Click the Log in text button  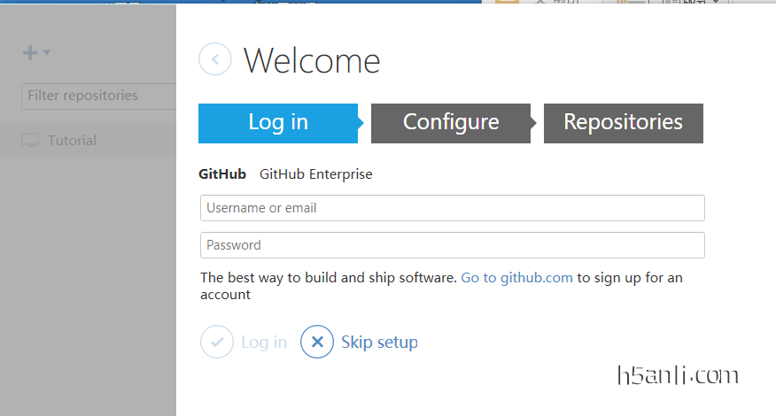(x=264, y=343)
